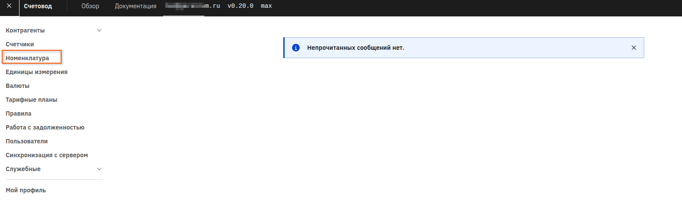Switch to the Обзор tab

[x=90, y=6]
